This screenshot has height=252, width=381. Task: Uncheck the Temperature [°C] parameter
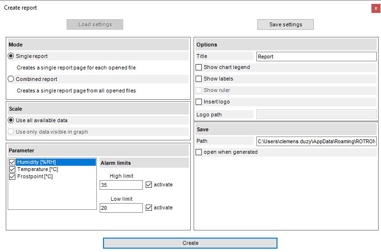pyautogui.click(x=12, y=169)
